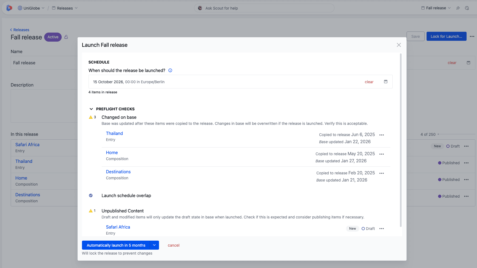Collapse the Preflight Checks section

coord(91,109)
